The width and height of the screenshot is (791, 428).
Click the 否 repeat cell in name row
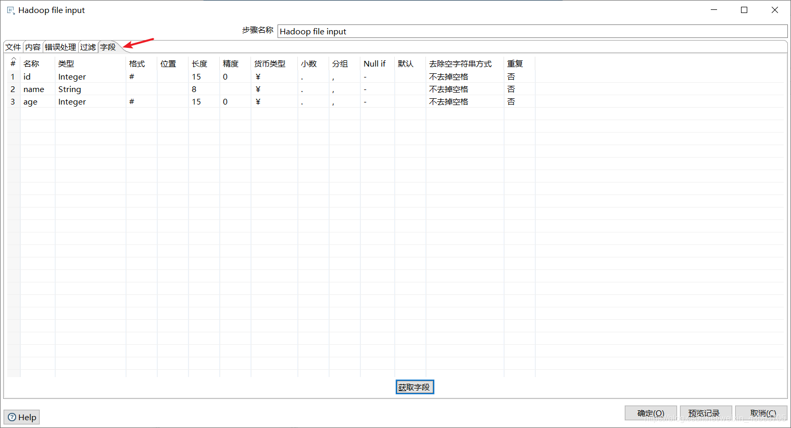(x=520, y=89)
